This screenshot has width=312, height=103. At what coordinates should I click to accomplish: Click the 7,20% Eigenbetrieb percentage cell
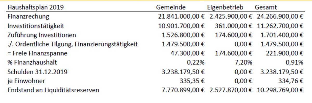(x=244, y=63)
